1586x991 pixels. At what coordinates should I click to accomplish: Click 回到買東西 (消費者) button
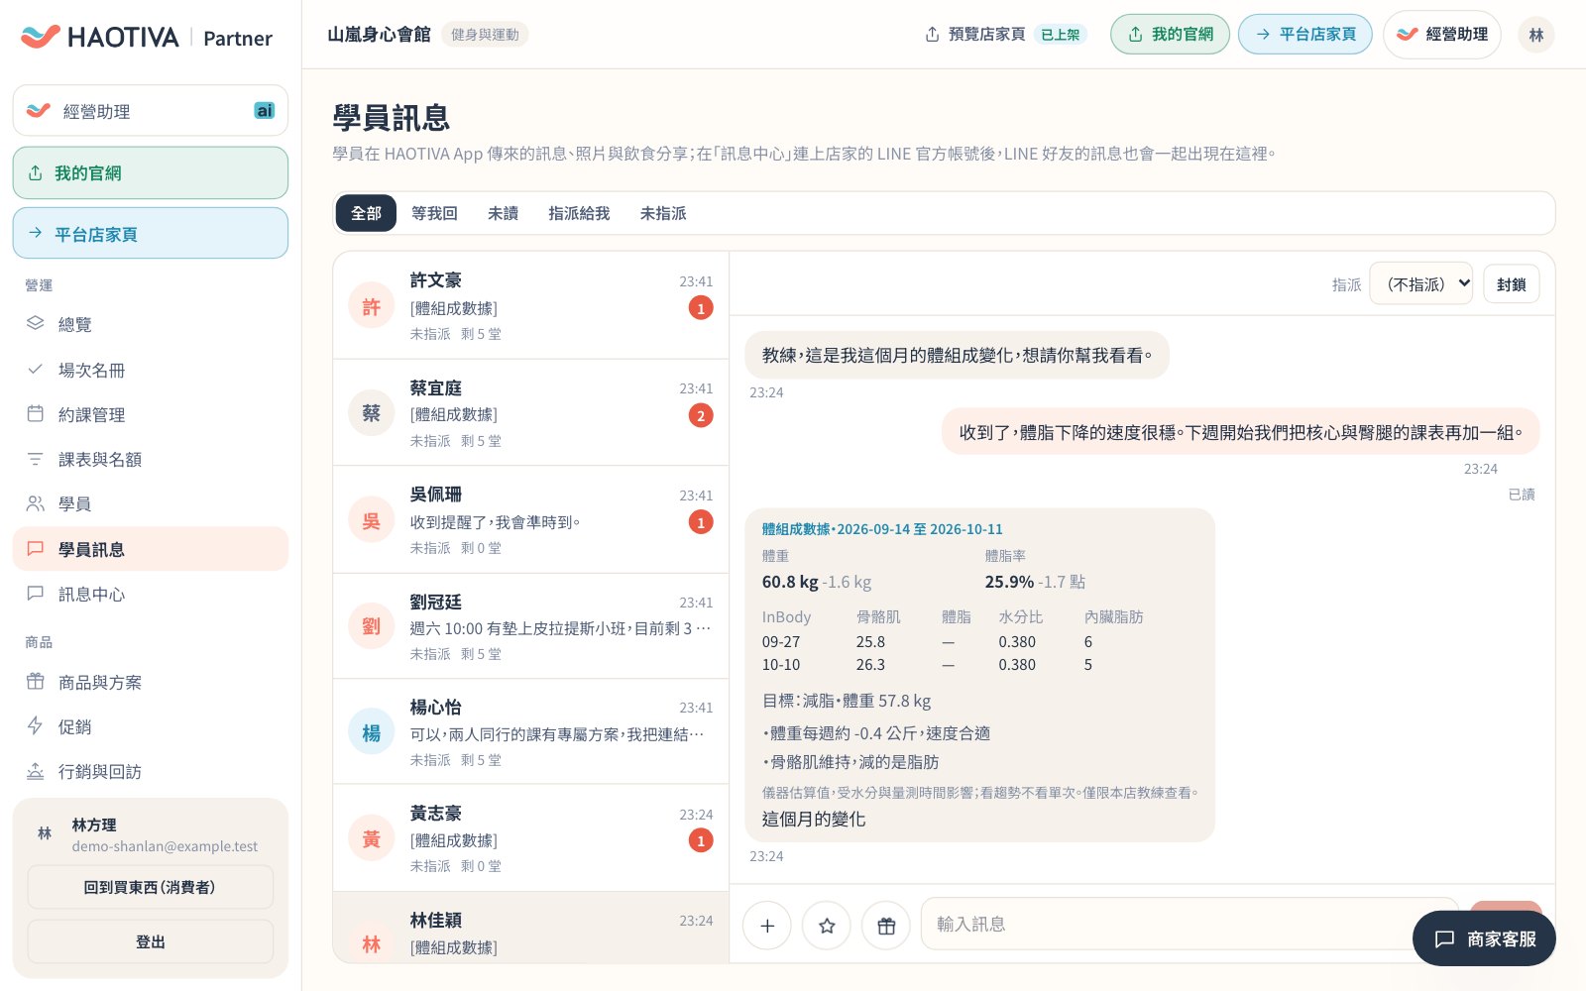(x=151, y=887)
